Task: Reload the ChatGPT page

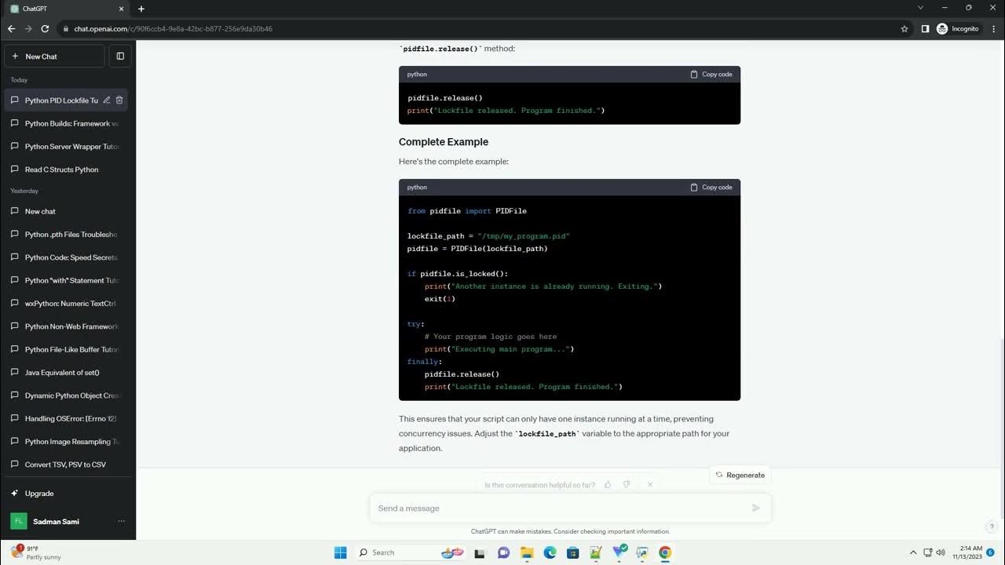Action: [x=45, y=29]
